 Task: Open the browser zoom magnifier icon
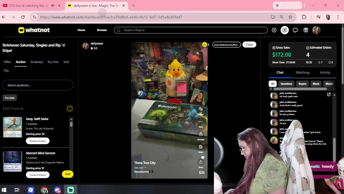[281, 17]
